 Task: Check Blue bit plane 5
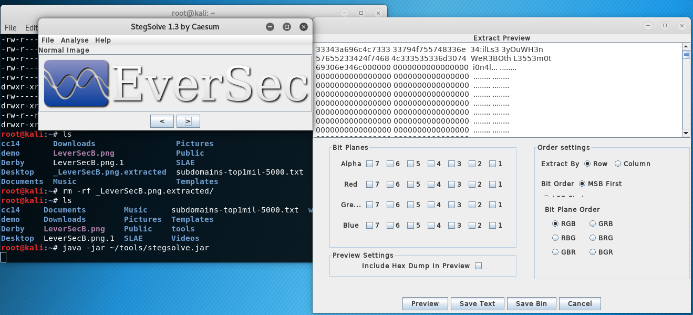pos(411,225)
